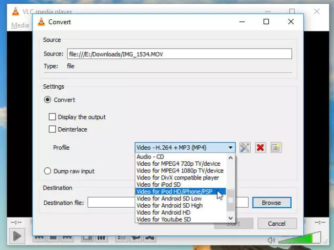
Task: Open the Media menu in VLC
Action: click(20, 25)
